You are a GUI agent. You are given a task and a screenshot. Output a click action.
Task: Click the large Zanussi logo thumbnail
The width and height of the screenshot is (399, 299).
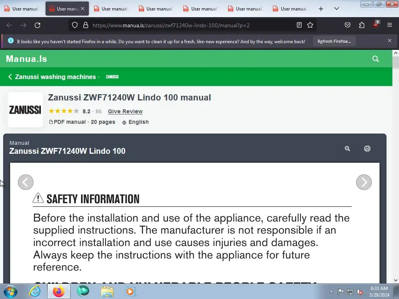click(x=25, y=110)
